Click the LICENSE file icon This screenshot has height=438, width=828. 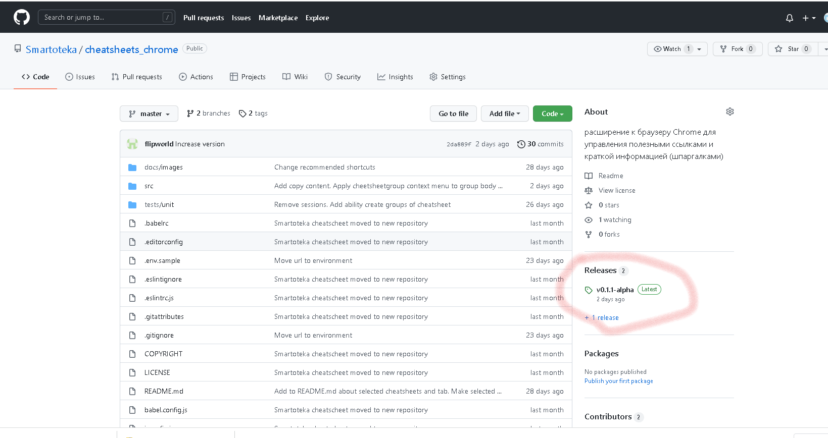tap(132, 372)
